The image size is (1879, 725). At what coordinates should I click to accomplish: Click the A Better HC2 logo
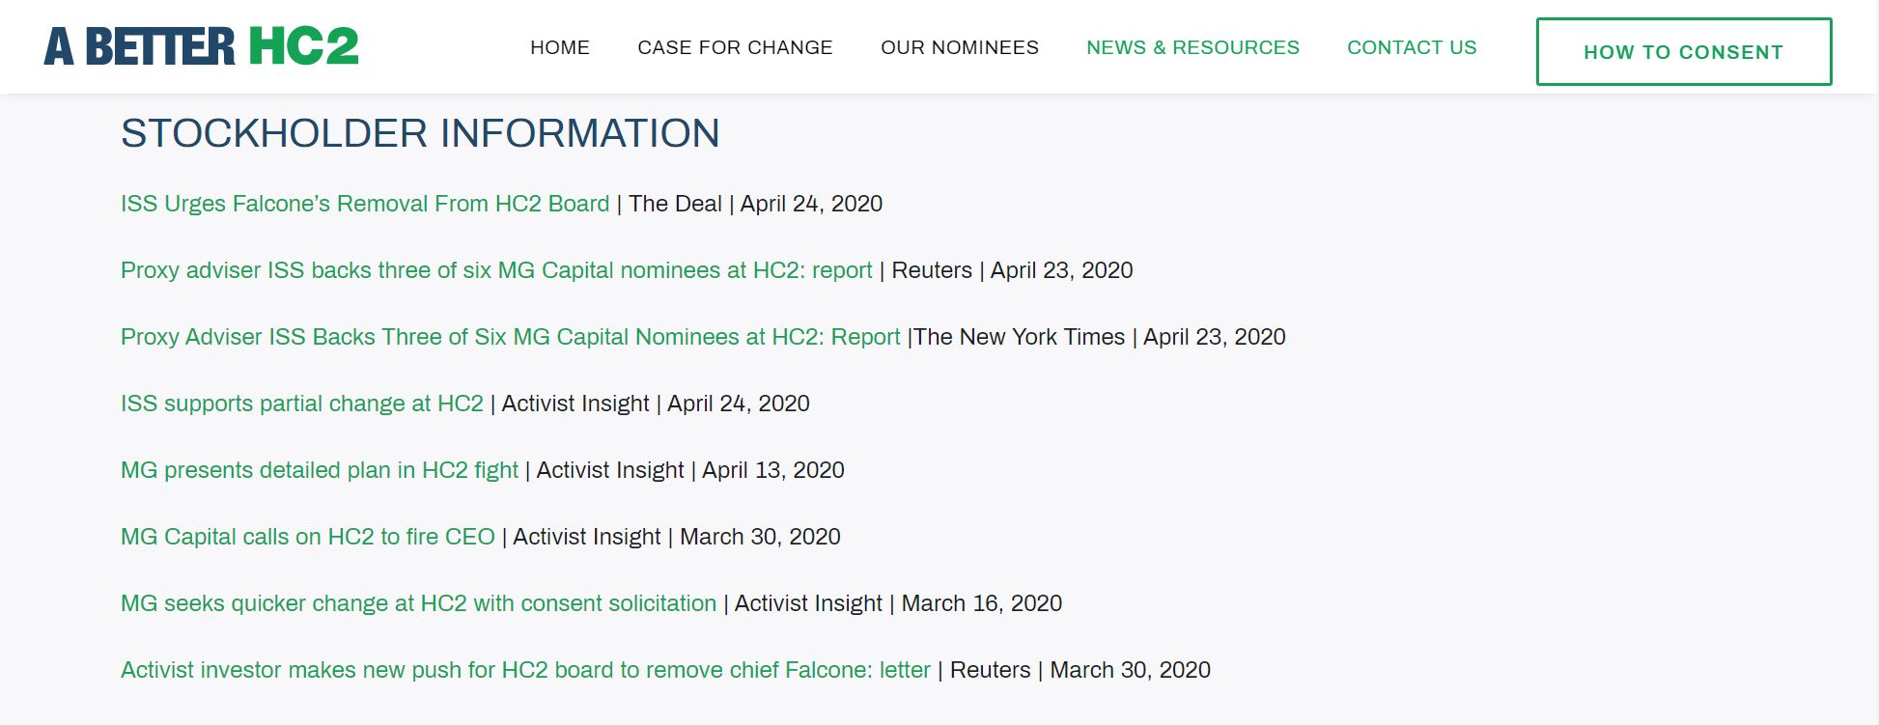201,46
